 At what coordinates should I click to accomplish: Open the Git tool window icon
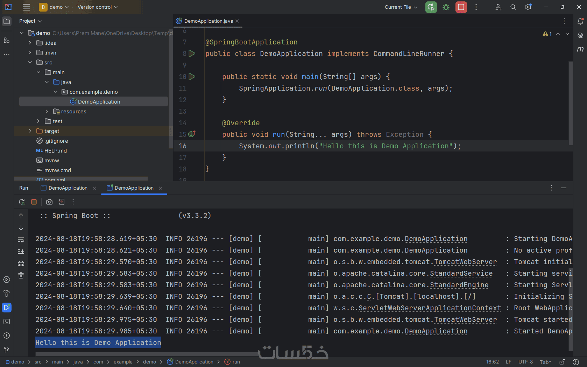click(7, 350)
